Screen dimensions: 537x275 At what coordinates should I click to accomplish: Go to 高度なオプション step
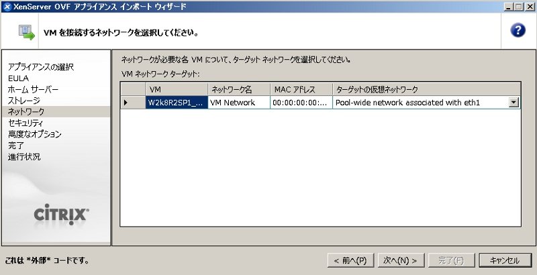coord(35,134)
